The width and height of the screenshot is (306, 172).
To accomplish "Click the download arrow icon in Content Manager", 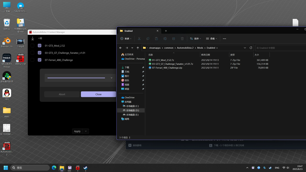I will [x=33, y=38].
